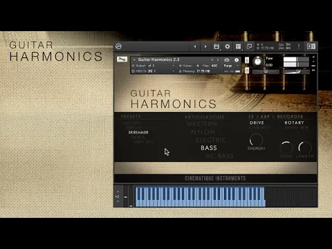Click the LENGTH knob
The image size is (332, 249).
pos(305,147)
